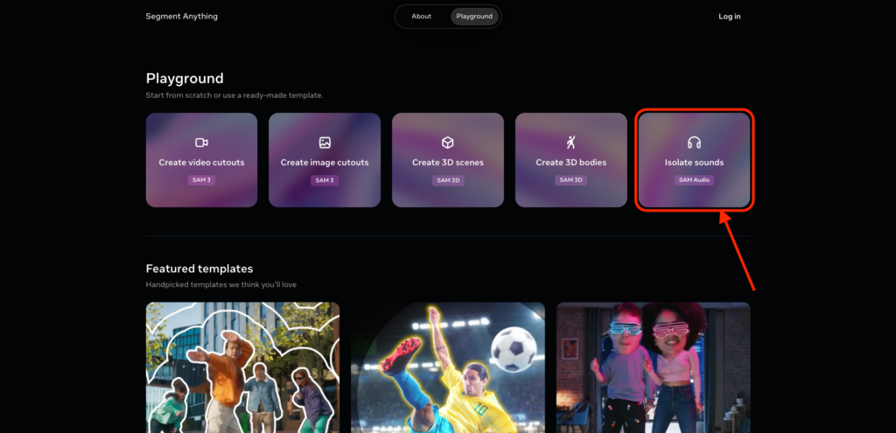Image resolution: width=896 pixels, height=433 pixels.
Task: Click the picture icon on the image cutouts card
Action: point(325,143)
